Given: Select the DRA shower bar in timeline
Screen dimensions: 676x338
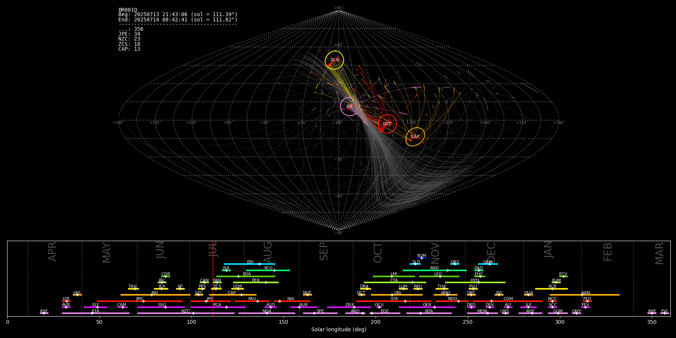Looking at the screenshot, I should (365, 289).
